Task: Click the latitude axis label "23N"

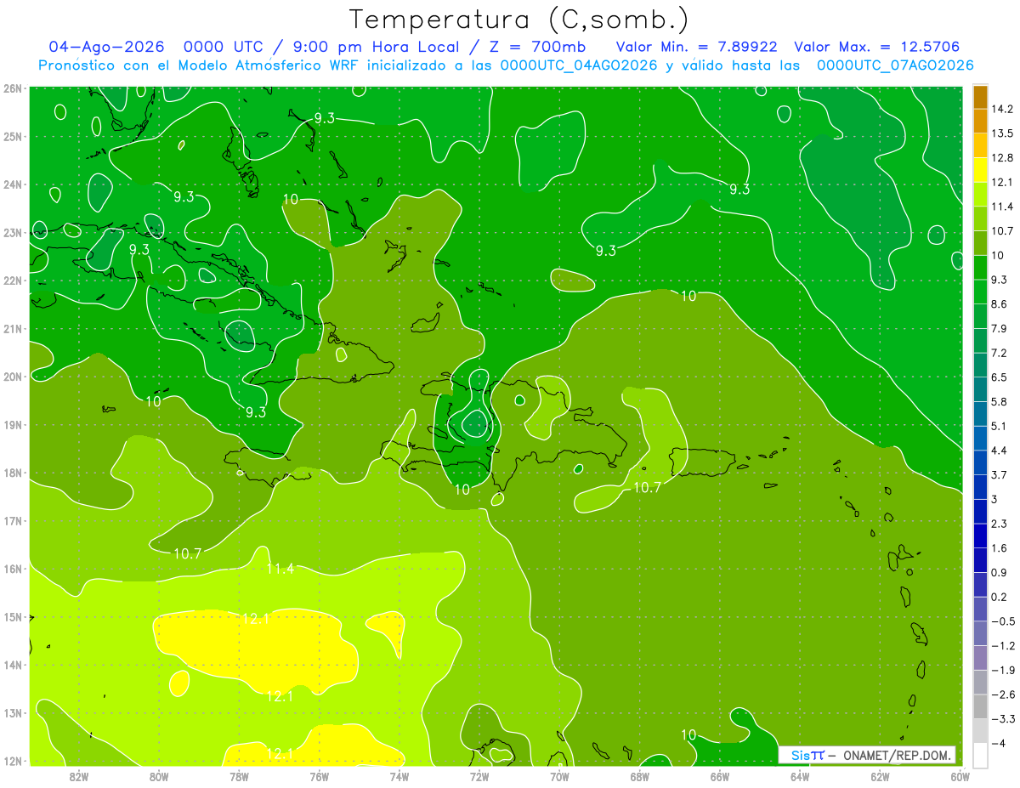Action: (x=13, y=232)
